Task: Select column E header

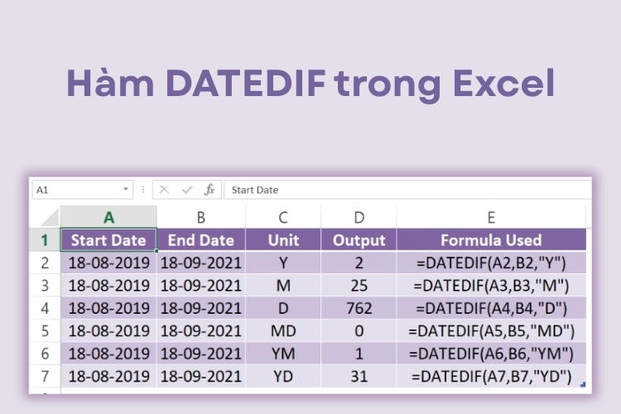Action: coord(491,217)
